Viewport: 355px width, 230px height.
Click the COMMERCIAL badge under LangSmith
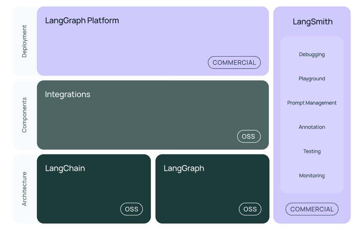tap(312, 209)
